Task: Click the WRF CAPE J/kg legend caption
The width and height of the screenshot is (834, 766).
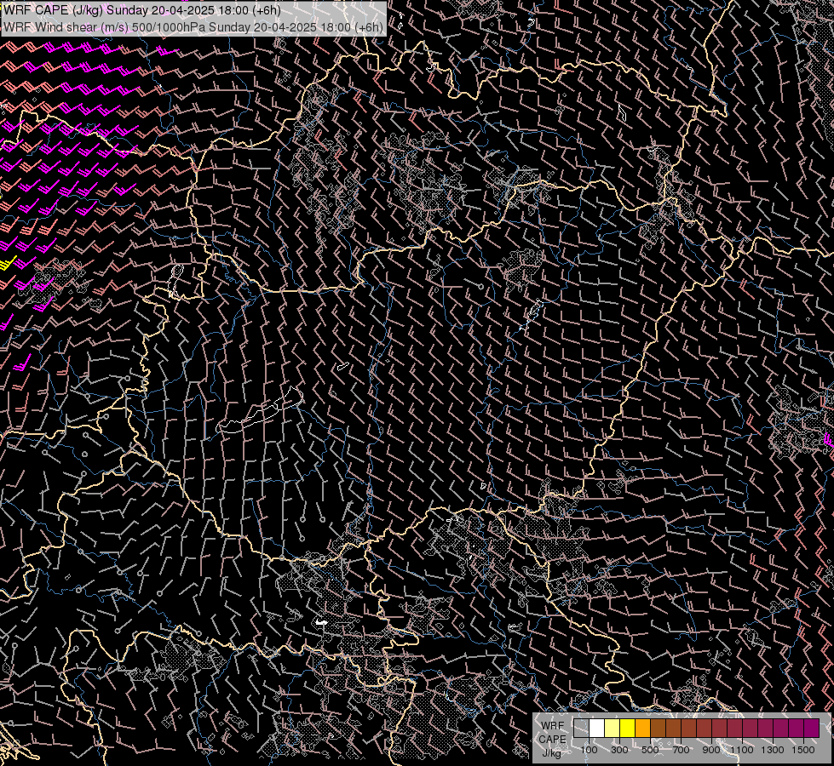Action: point(552,739)
